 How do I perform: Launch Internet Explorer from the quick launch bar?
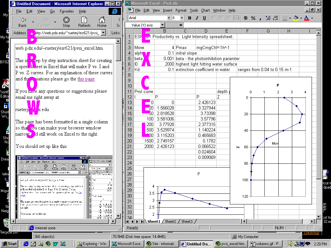26,244
